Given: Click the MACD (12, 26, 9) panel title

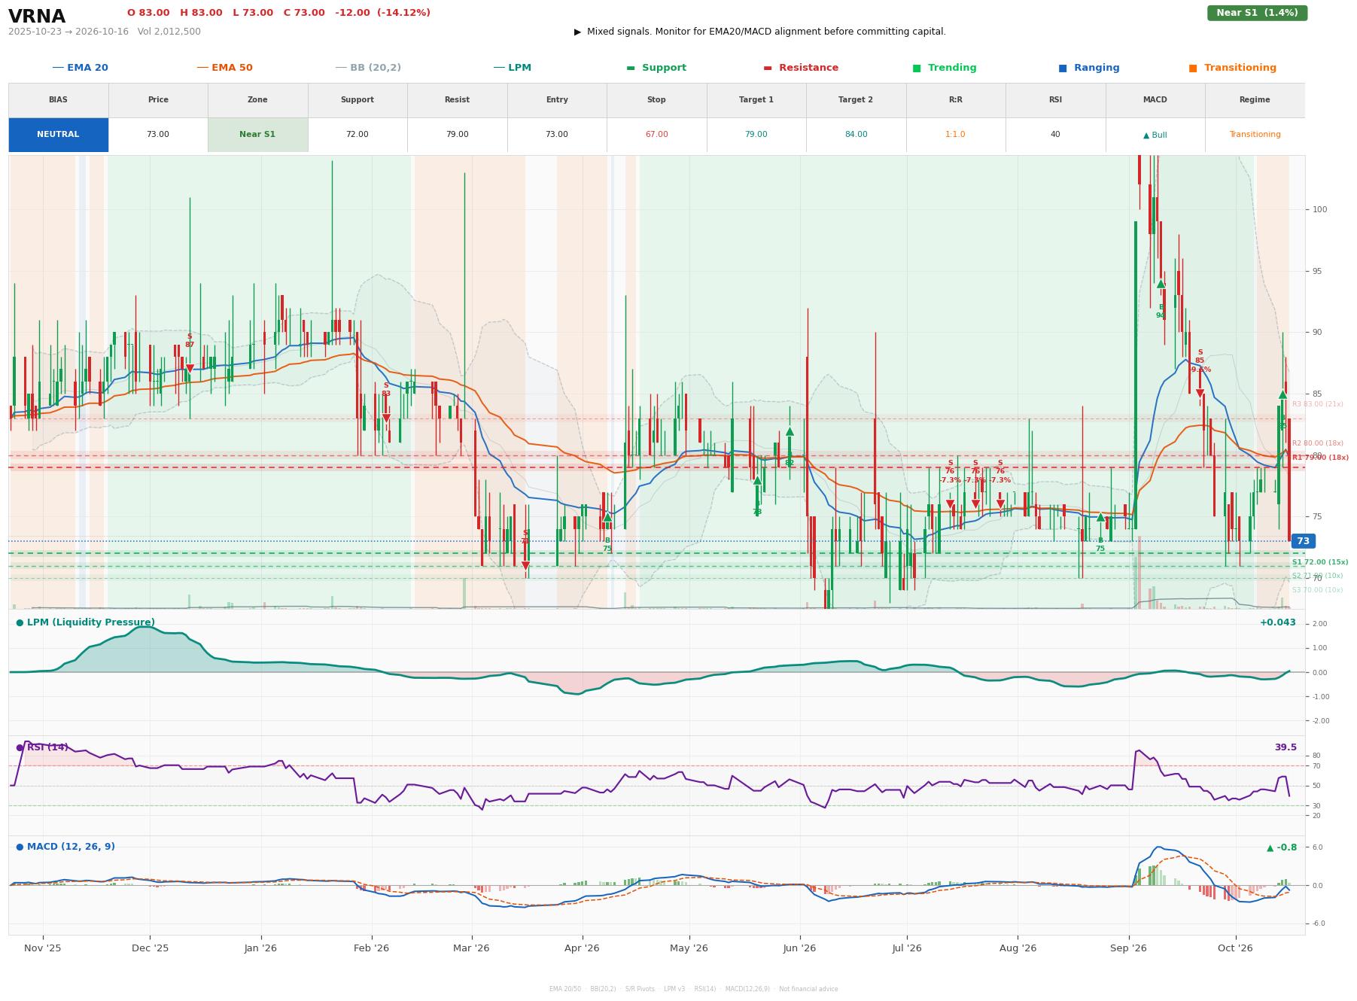Looking at the screenshot, I should click(x=65, y=847).
